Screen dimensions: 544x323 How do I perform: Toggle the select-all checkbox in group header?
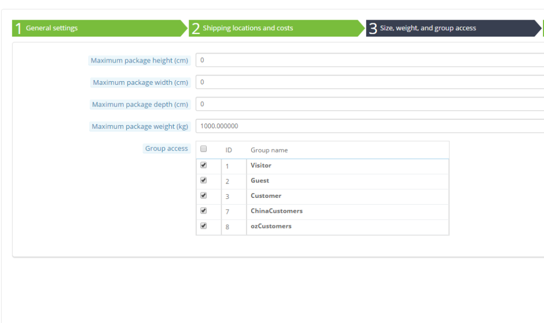(x=203, y=149)
